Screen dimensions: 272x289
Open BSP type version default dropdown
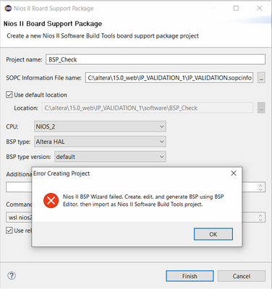[x=110, y=157]
